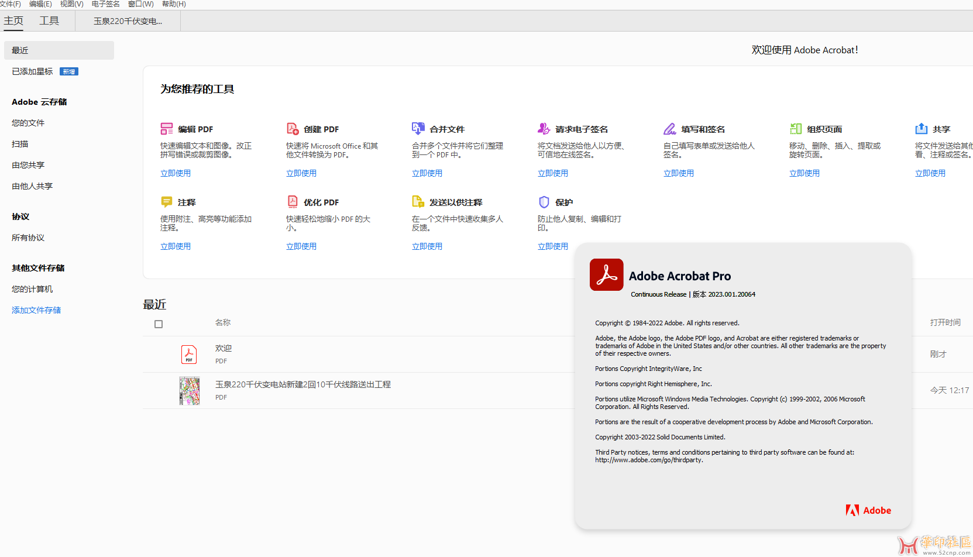Click the Adobe Acrobat Pro logo in about dialog
Screen dimensions: 973x557
click(607, 274)
